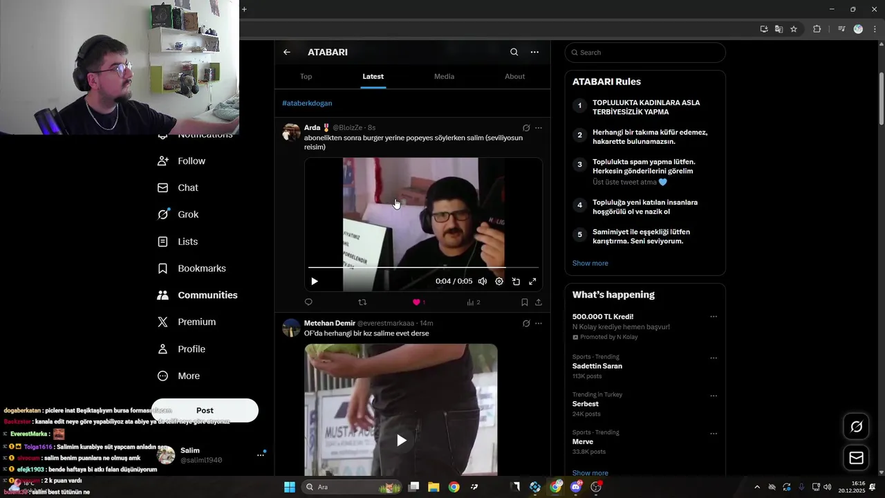Image resolution: width=885 pixels, height=498 pixels.
Task: Focus the Search input field
Action: (x=645, y=53)
